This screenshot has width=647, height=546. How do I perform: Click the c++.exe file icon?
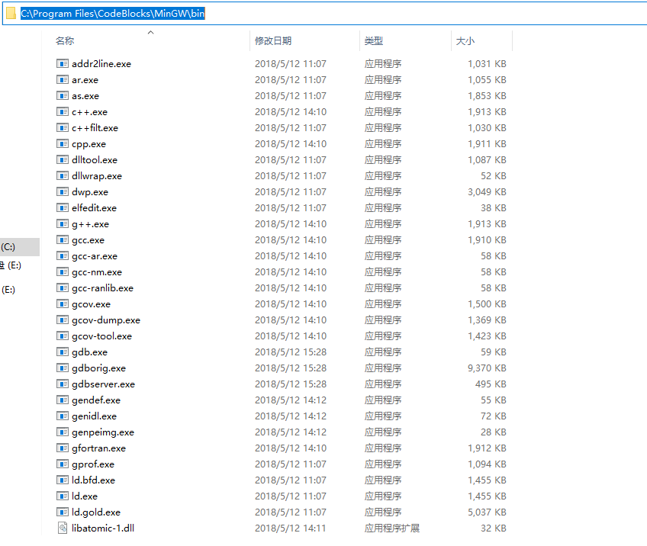[x=63, y=112]
